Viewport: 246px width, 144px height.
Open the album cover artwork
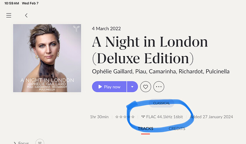[x=47, y=58]
